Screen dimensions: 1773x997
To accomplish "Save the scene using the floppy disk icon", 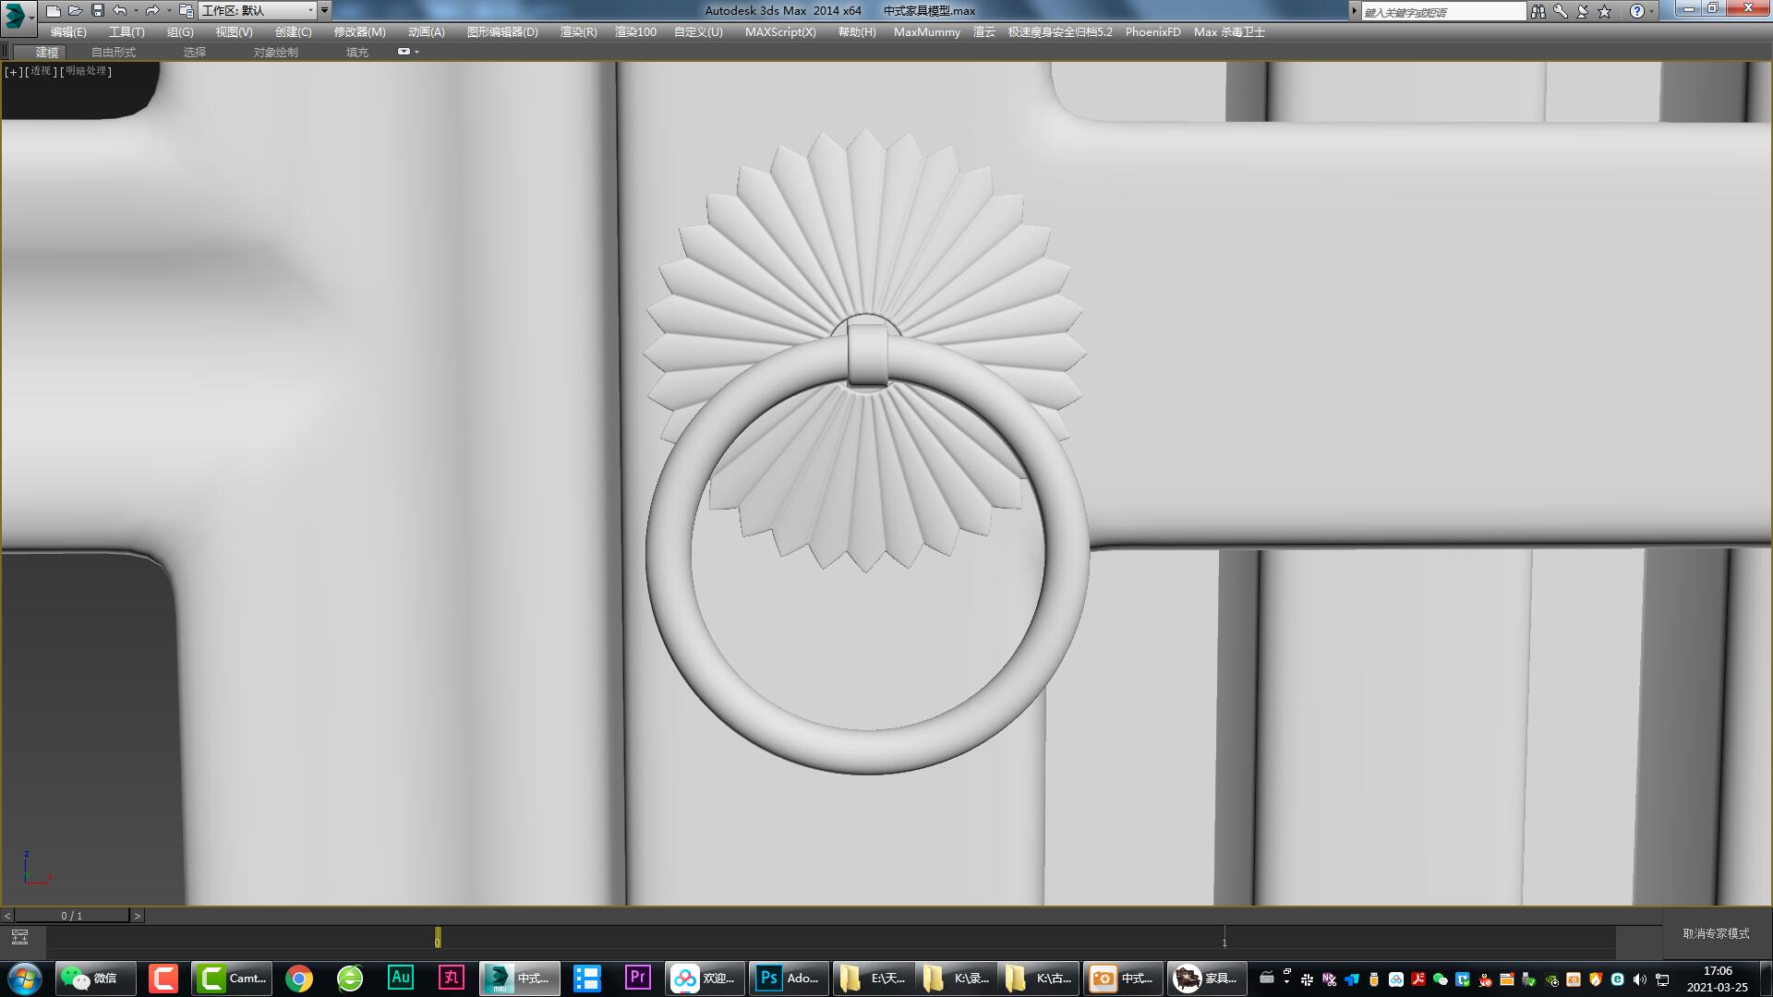I will tap(98, 11).
